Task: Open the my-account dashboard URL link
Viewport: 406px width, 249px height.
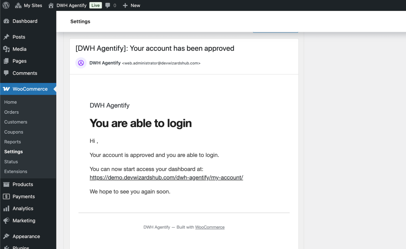Action: pos(166,177)
